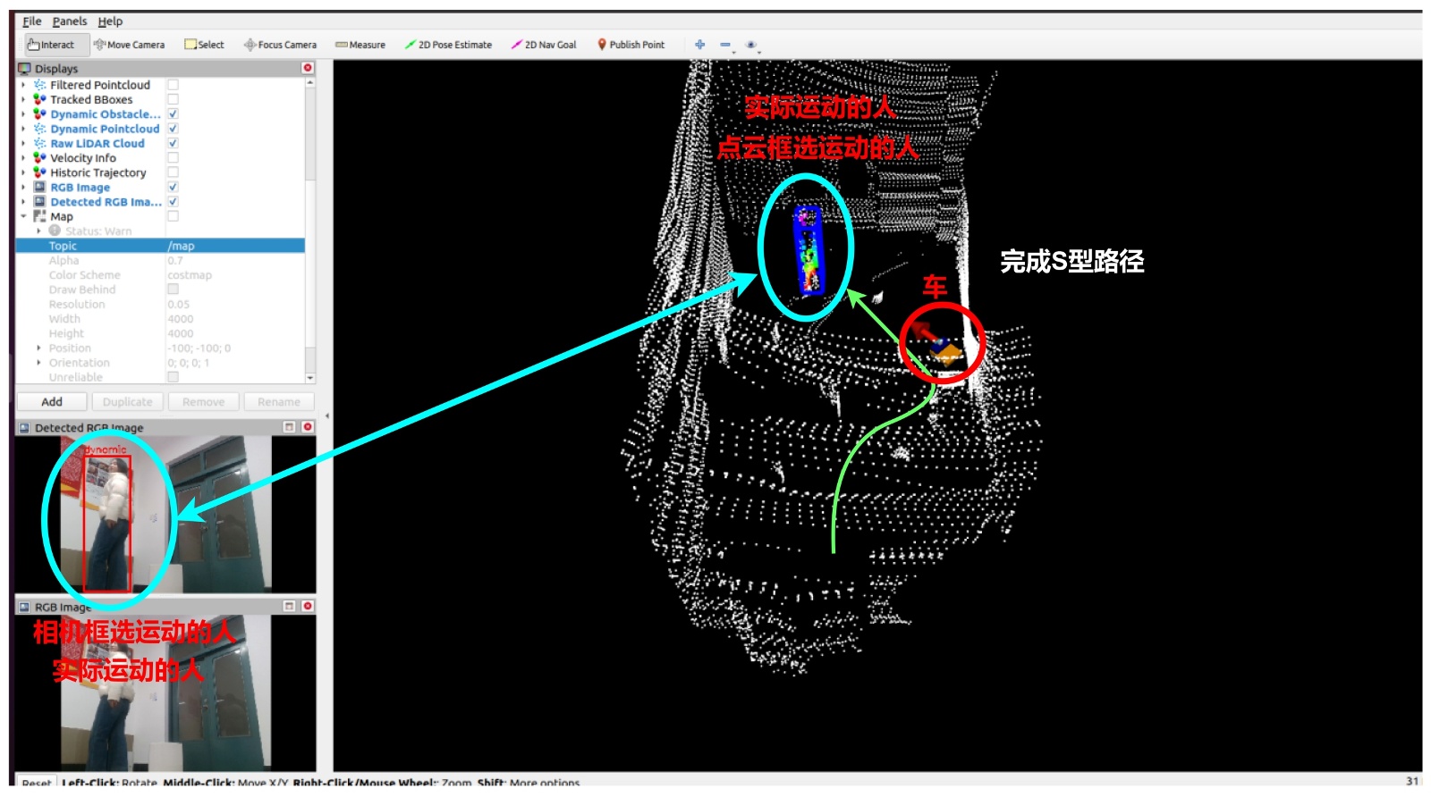
Task: Click the Add display button
Action: (x=52, y=402)
